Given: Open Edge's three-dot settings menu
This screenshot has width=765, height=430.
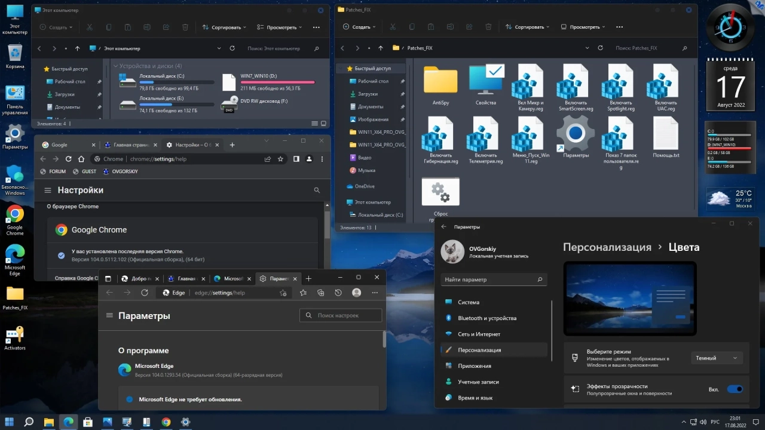Looking at the screenshot, I should [x=375, y=293].
